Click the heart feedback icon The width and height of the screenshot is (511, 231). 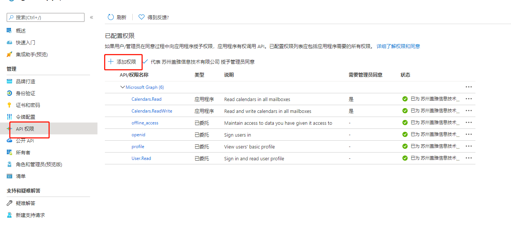(141, 17)
